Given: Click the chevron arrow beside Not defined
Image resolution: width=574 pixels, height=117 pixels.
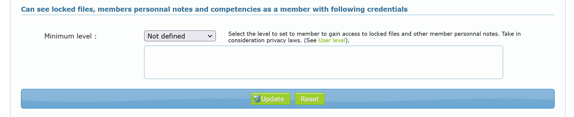Looking at the screenshot, I should tap(210, 36).
